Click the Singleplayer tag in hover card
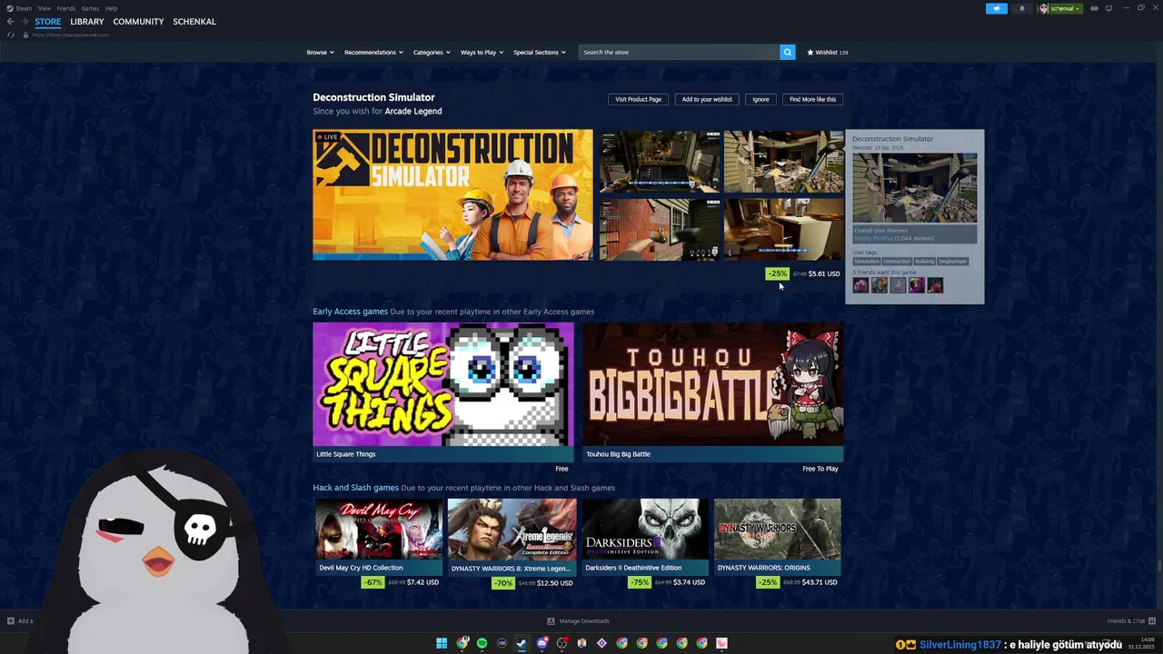This screenshot has width=1163, height=654. click(x=952, y=262)
